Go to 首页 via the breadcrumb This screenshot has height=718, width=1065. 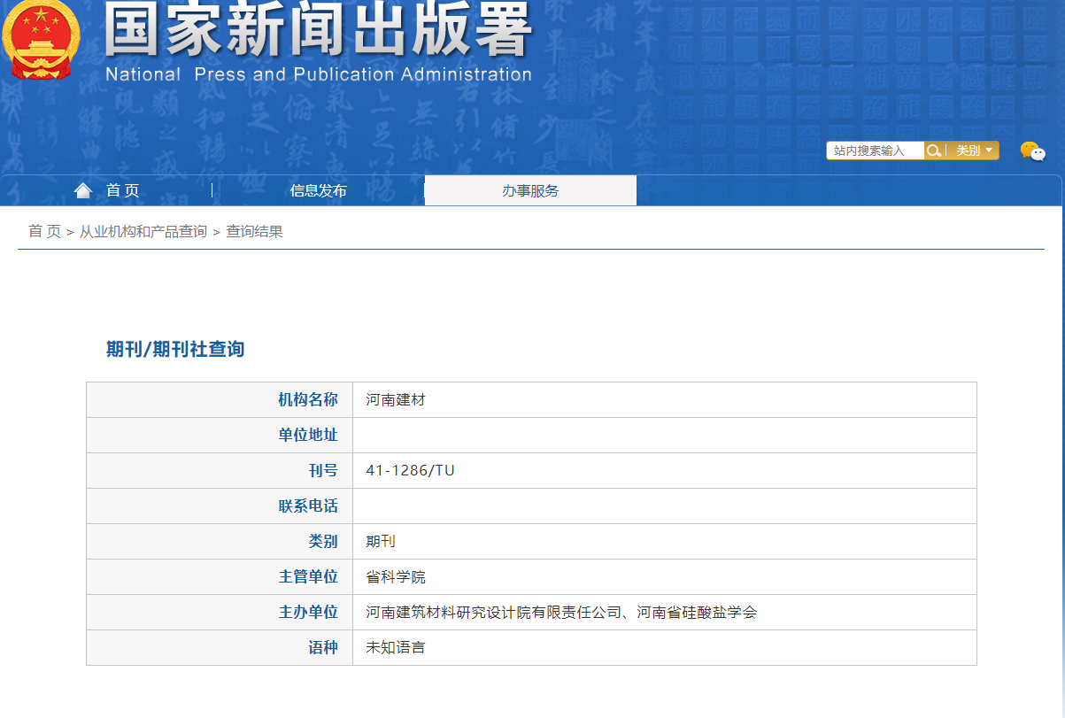pos(44,232)
